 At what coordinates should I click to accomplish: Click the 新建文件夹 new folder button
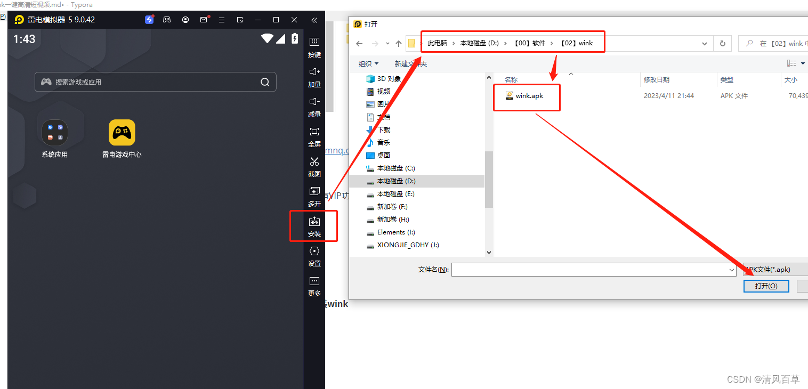pyautogui.click(x=411, y=63)
